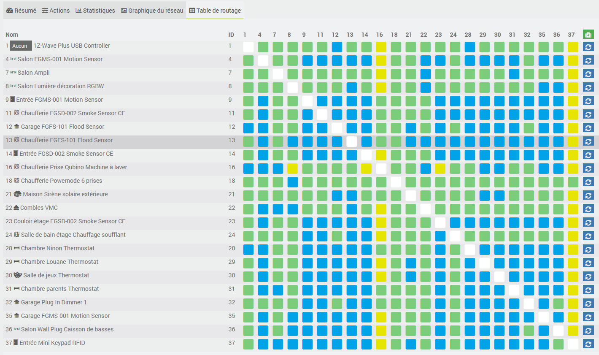Open the Statistiques tab

(95, 11)
